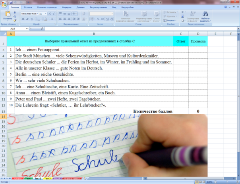
Task: Switch to Normal view in status bar
Action: 197,182
